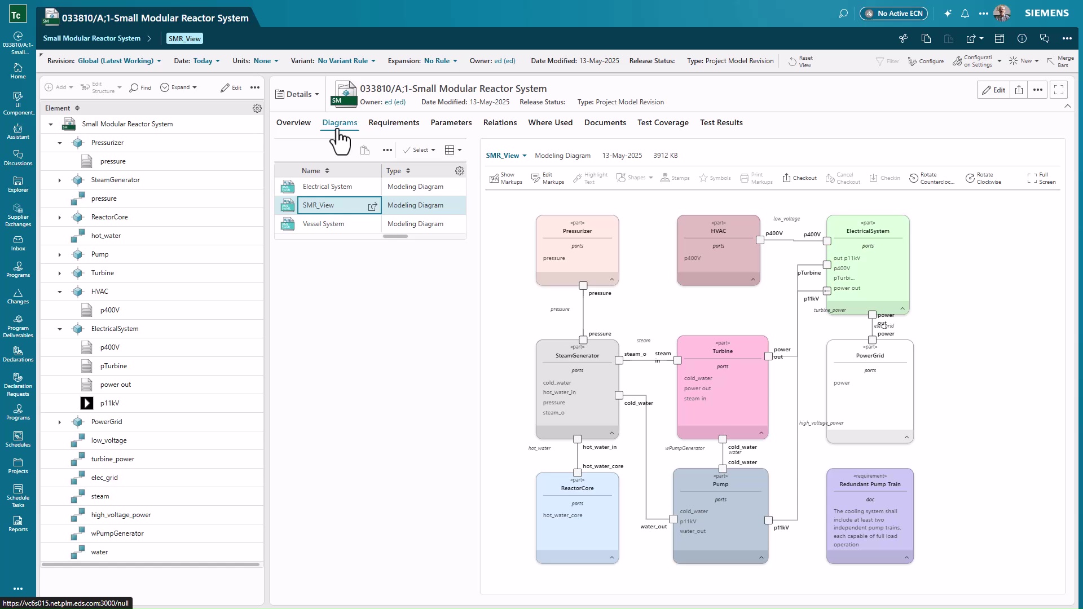This screenshot has width=1083, height=609.
Task: Click the Reset View button
Action: [x=802, y=61]
